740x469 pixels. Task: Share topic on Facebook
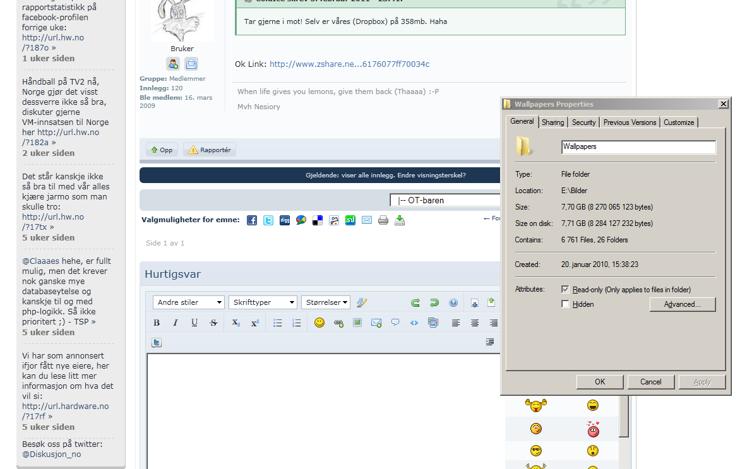(252, 220)
